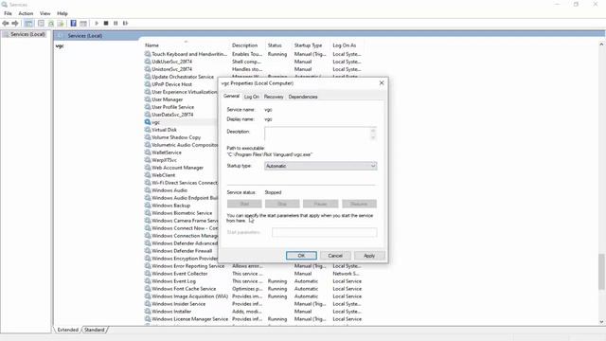Click inside the Start parameters field
This screenshot has height=341, width=606.
[x=324, y=232]
